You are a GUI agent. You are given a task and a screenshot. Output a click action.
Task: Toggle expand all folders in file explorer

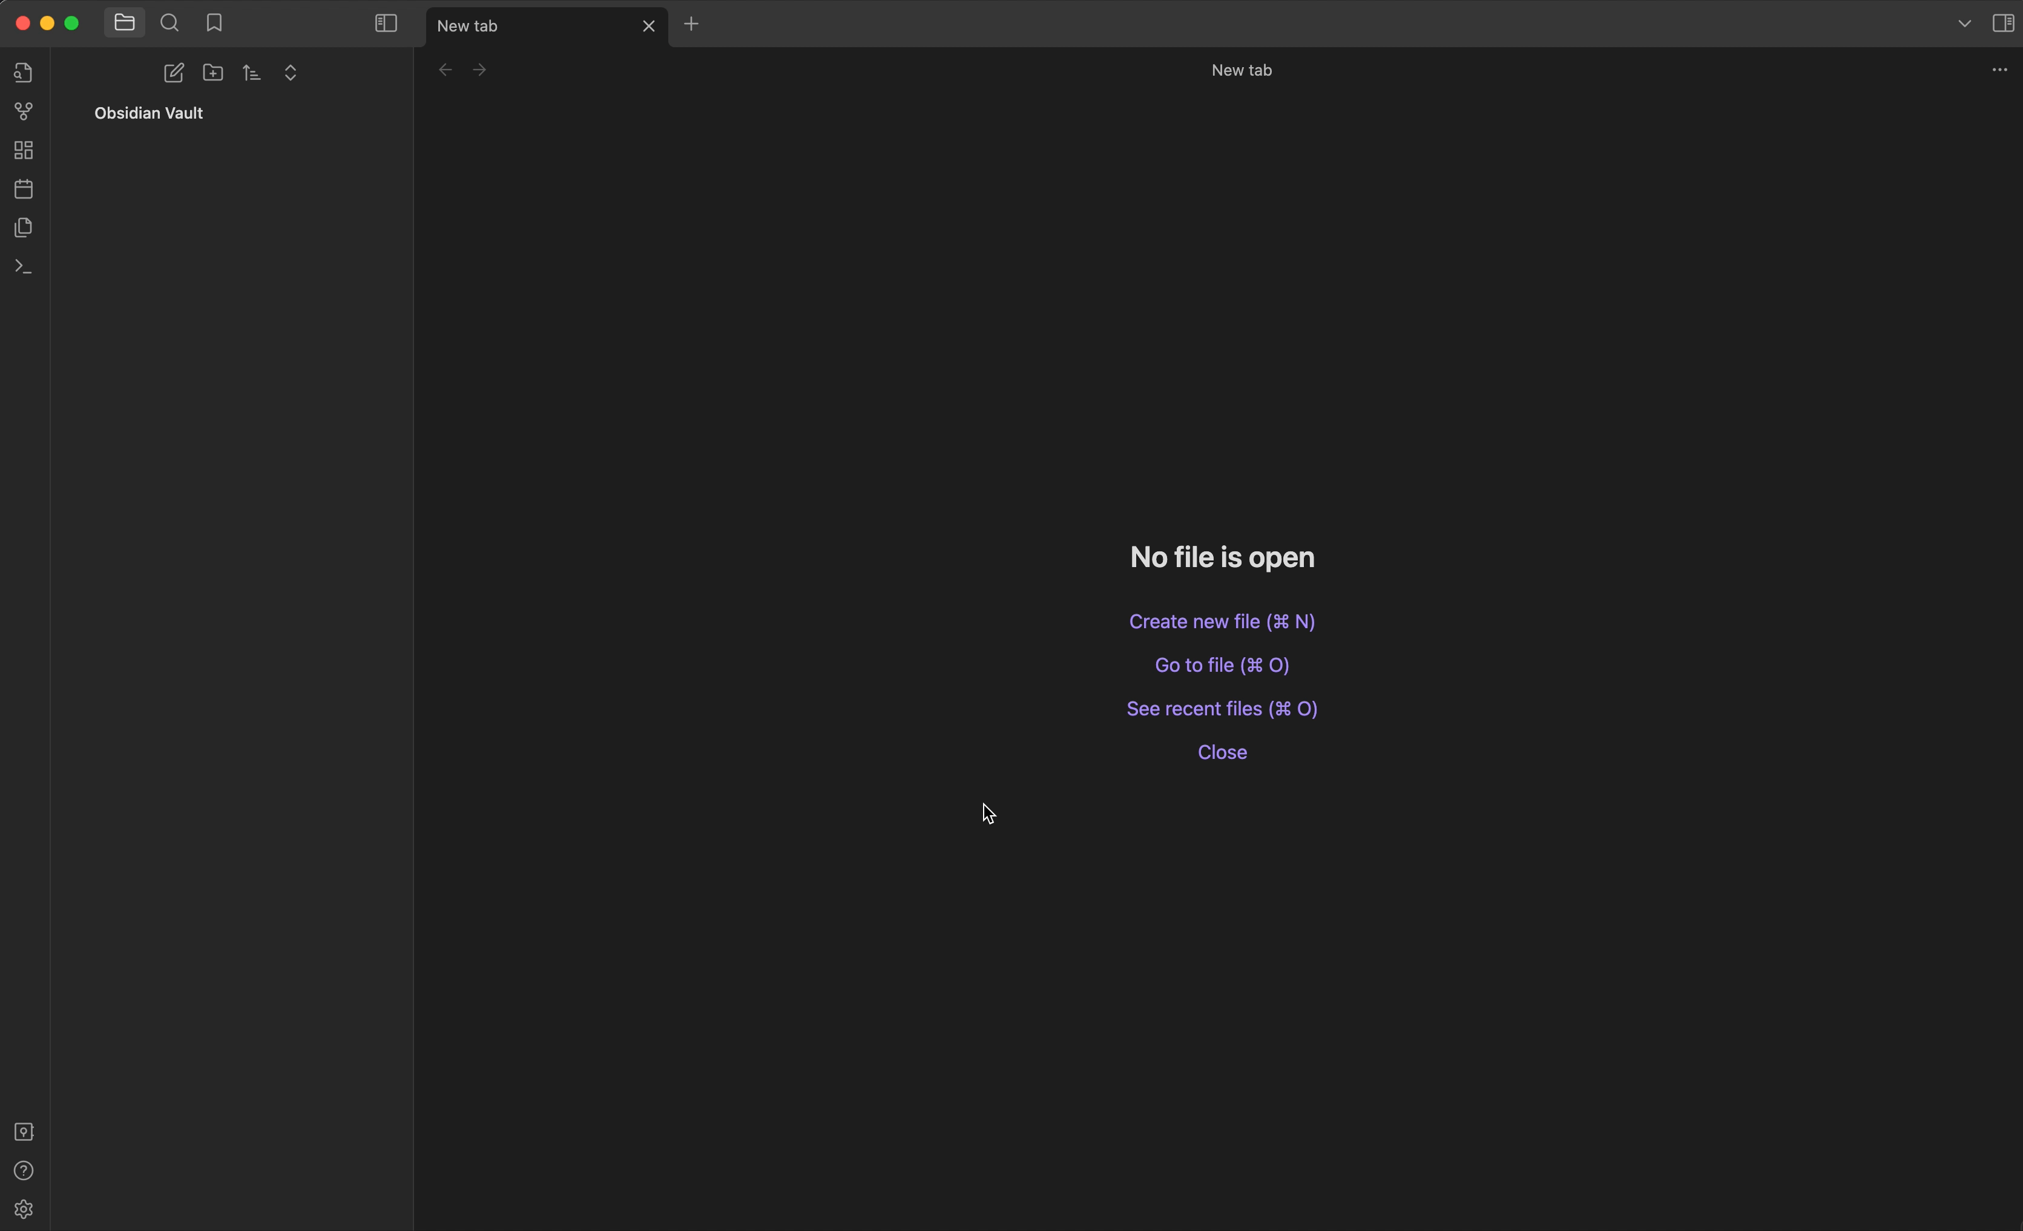tap(291, 72)
